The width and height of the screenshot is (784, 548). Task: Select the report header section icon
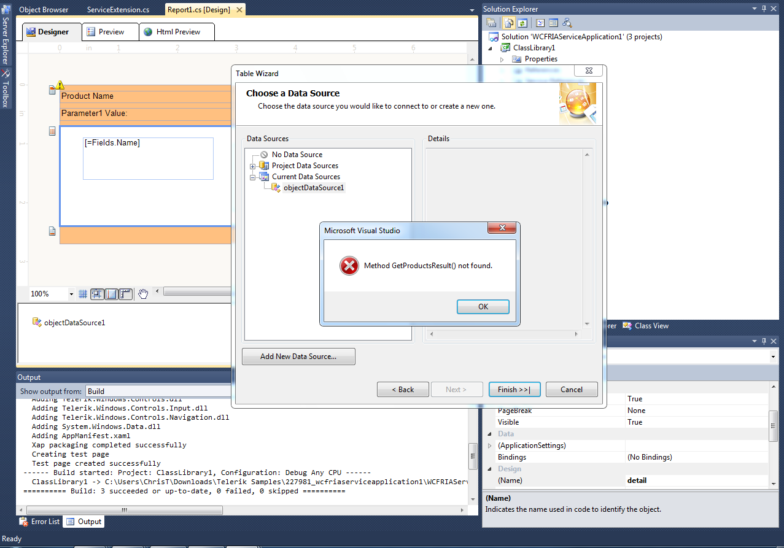point(52,91)
